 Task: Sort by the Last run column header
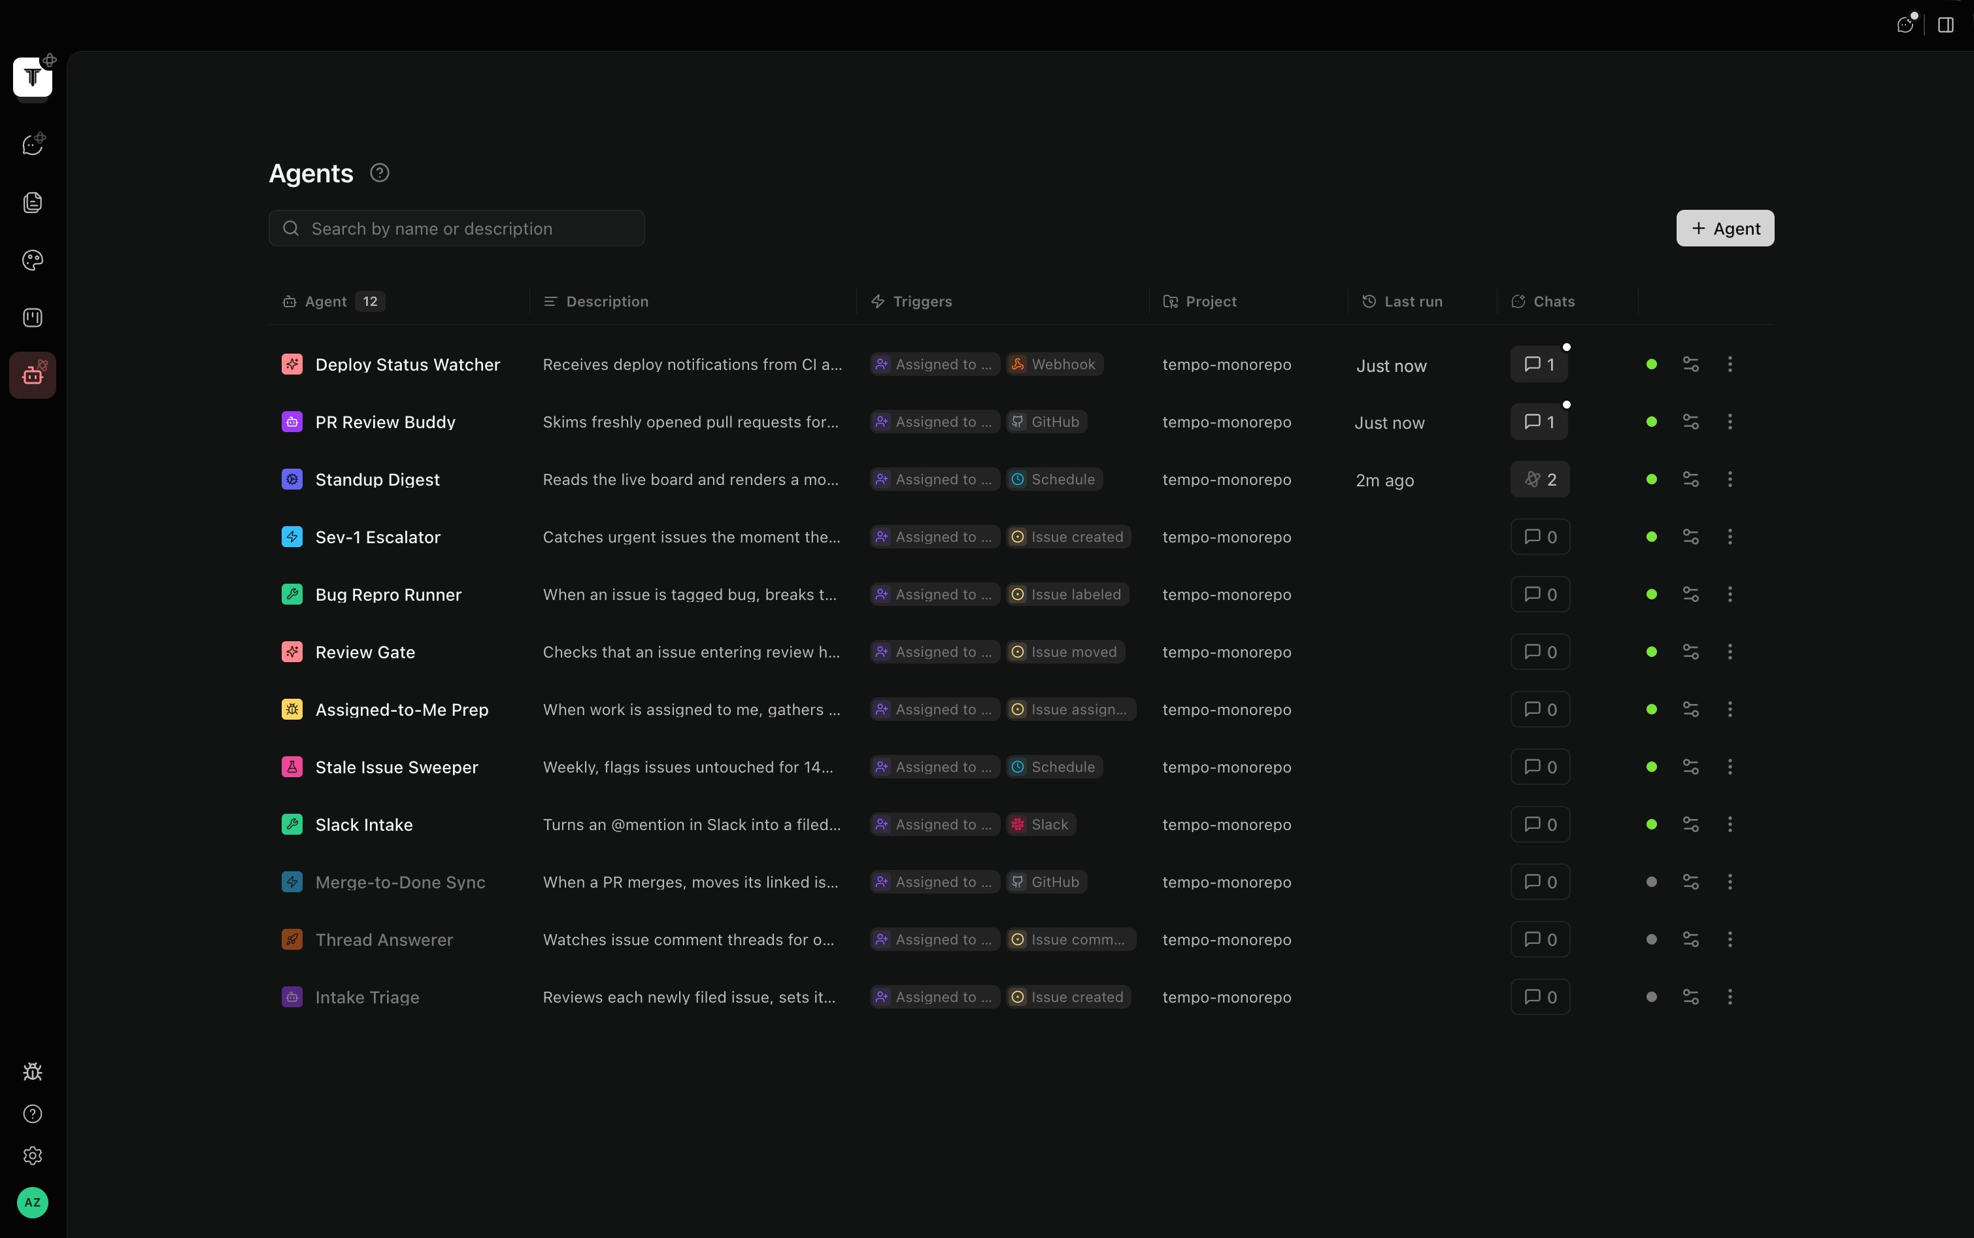tap(1401, 301)
